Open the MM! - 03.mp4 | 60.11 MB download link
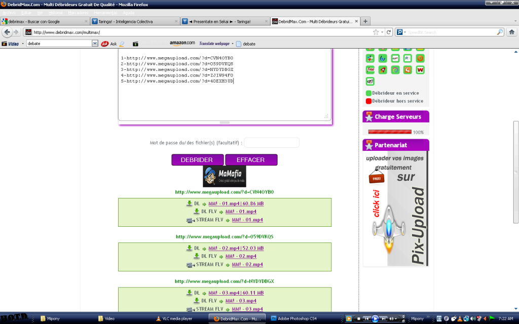 click(236, 293)
